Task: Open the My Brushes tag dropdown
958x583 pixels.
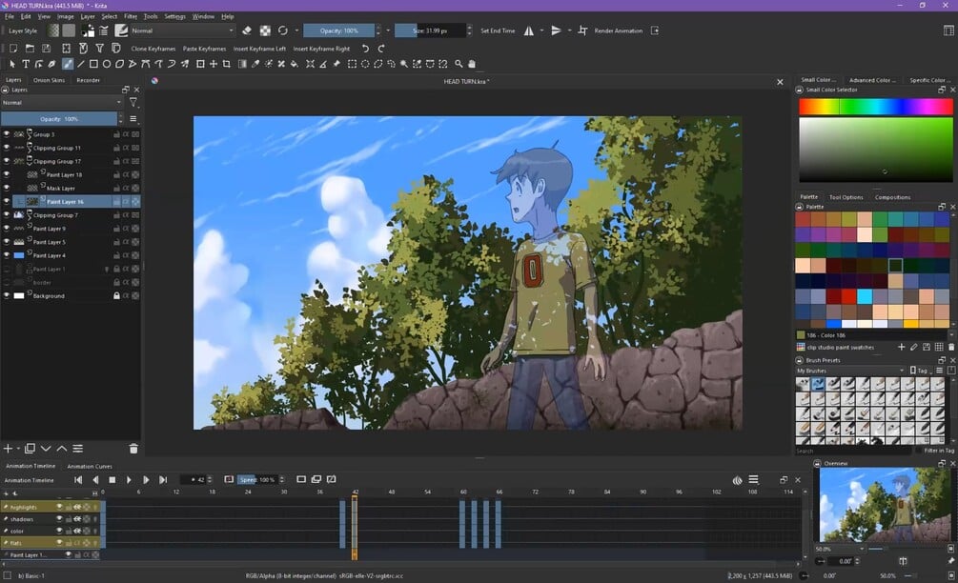Action: 850,371
